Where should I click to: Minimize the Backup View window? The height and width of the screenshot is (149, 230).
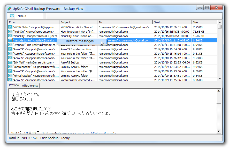200,8
